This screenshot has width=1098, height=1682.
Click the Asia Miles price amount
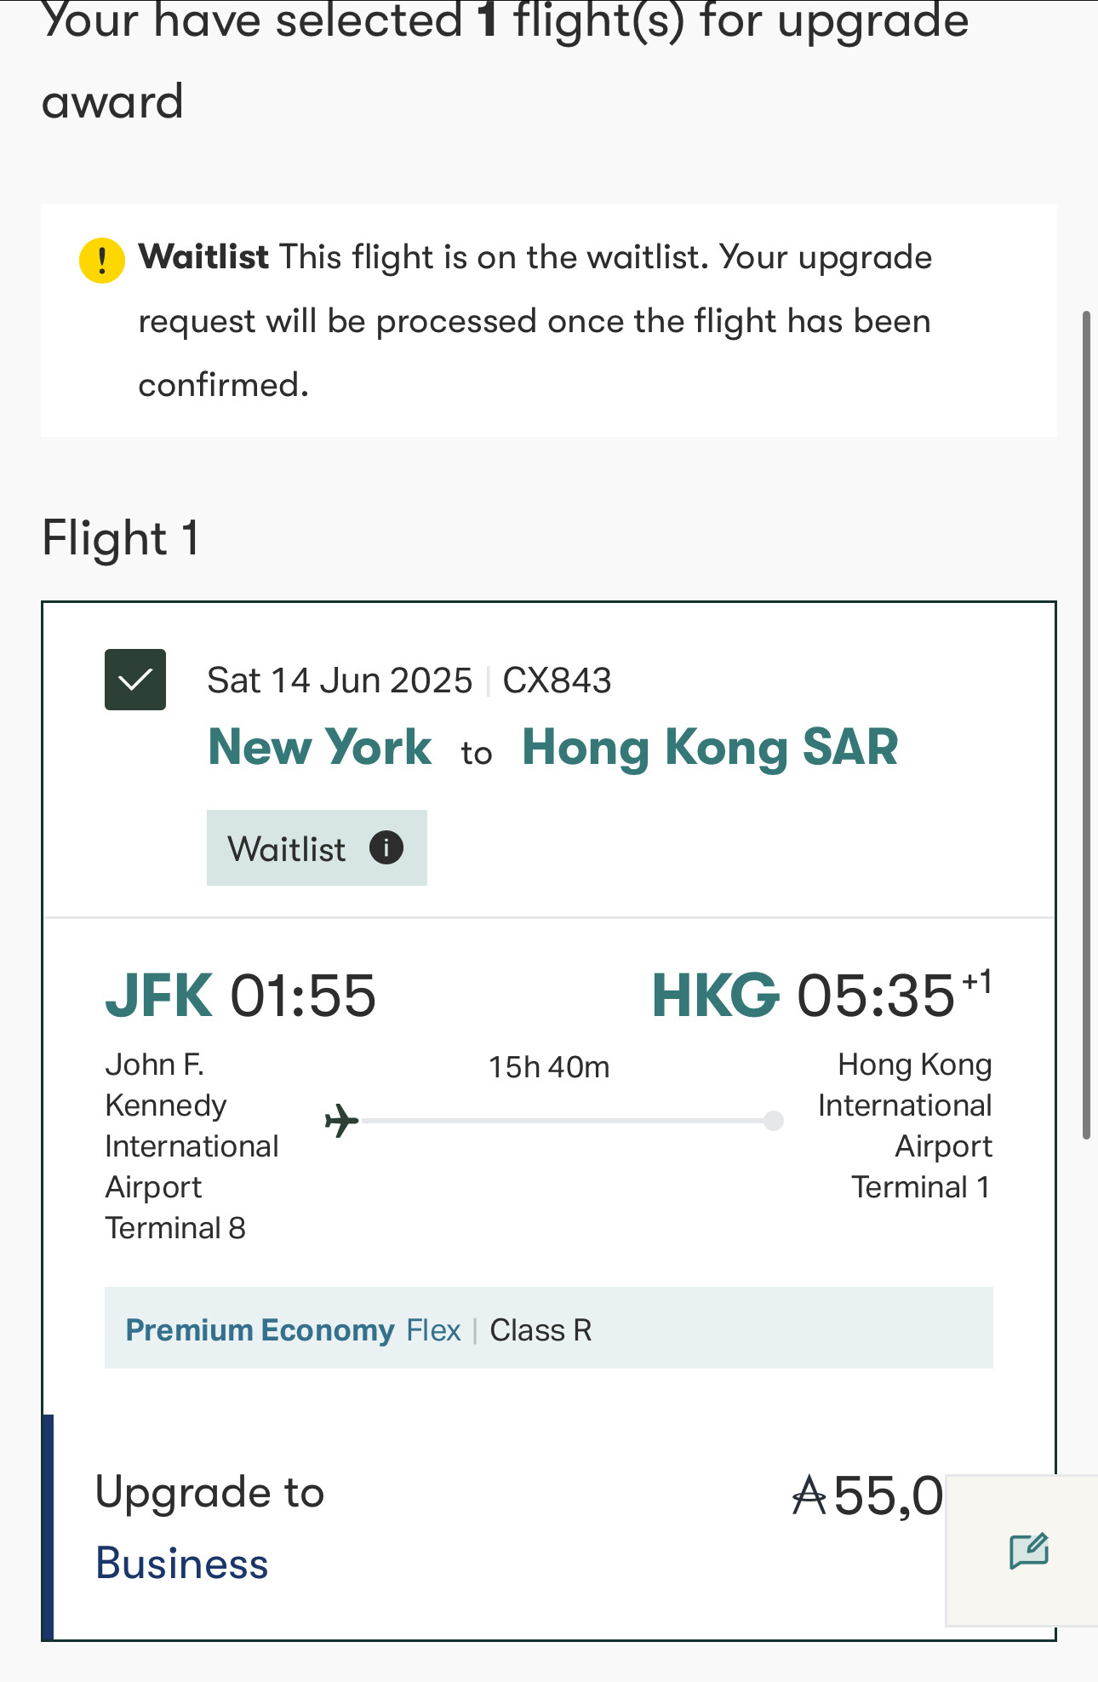pyautogui.click(x=867, y=1495)
